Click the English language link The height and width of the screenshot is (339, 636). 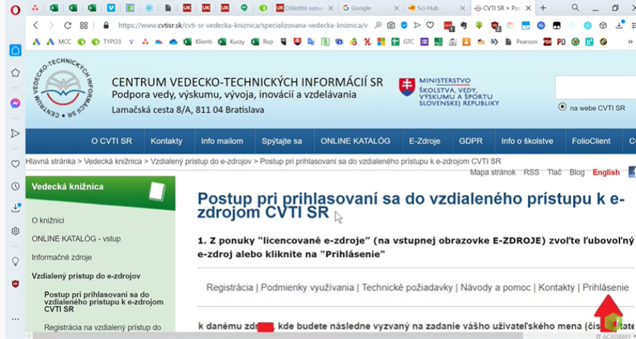point(605,172)
